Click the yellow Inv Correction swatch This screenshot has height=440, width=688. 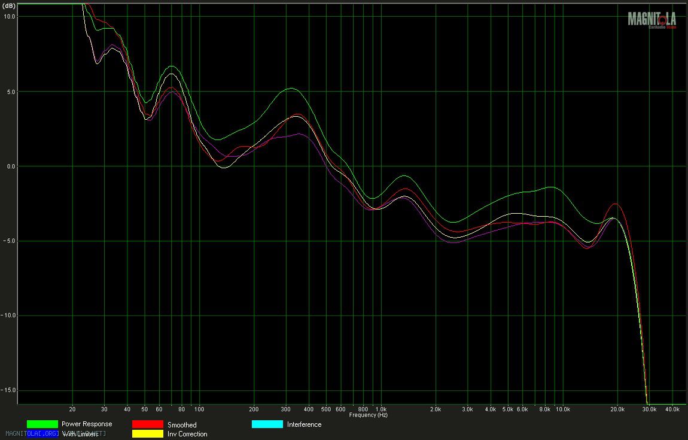[x=147, y=433]
